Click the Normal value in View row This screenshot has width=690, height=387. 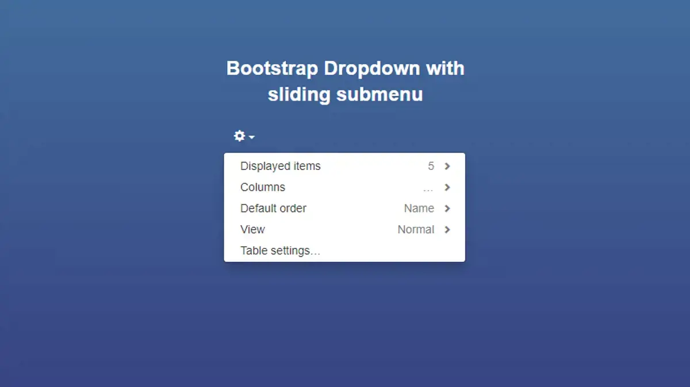click(x=416, y=230)
